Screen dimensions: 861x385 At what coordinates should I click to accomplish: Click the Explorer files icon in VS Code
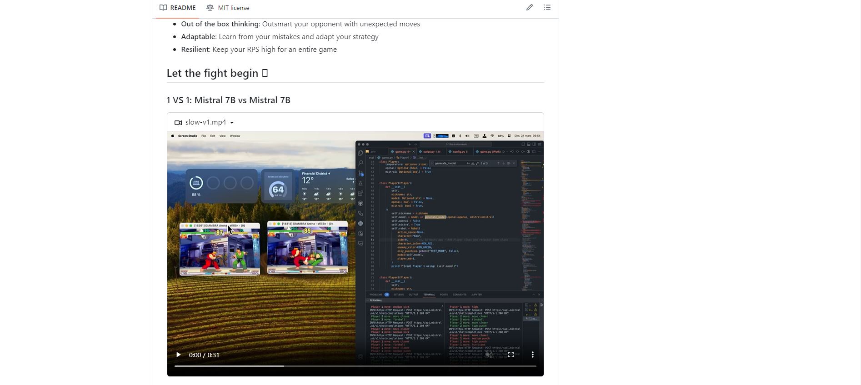tap(360, 153)
